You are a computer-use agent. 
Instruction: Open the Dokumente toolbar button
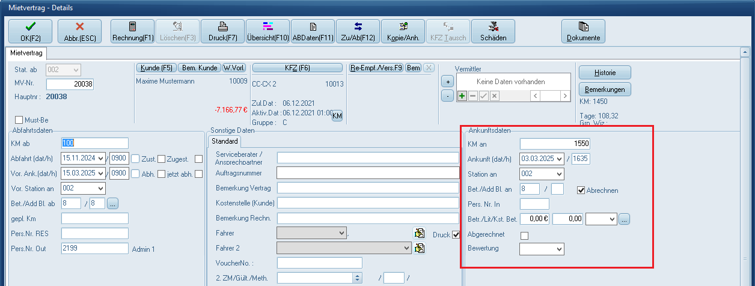582,31
